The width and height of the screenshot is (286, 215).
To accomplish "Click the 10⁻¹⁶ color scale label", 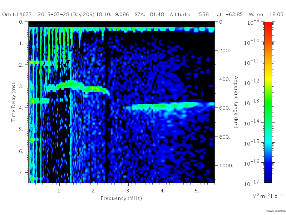I will click(252, 163).
